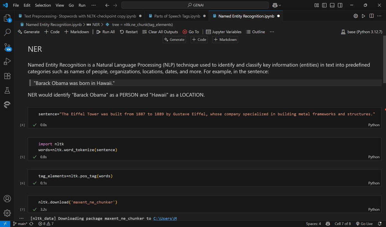Open the Selection menu
386x227 pixels.
click(x=43, y=5)
